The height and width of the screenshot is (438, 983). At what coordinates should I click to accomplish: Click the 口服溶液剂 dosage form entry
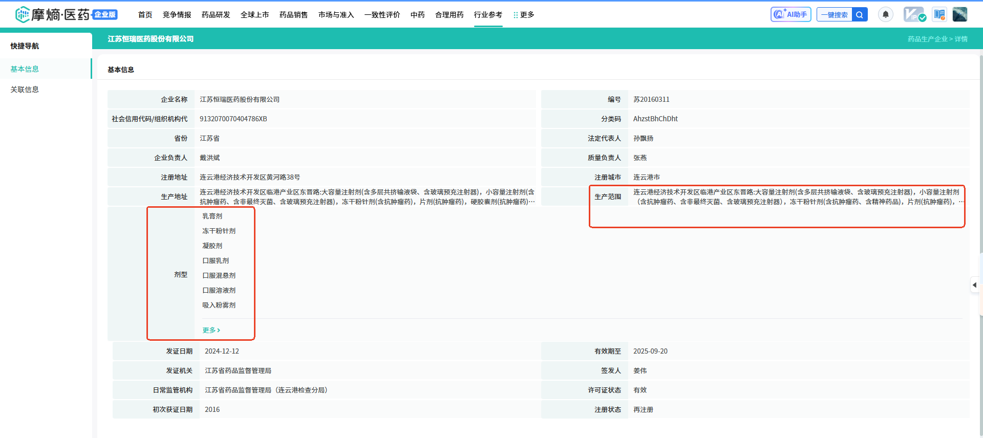(219, 290)
